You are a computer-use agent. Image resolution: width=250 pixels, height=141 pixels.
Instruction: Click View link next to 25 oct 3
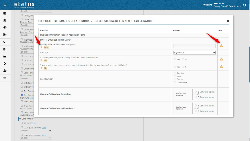pyautogui.click(x=33, y=123)
